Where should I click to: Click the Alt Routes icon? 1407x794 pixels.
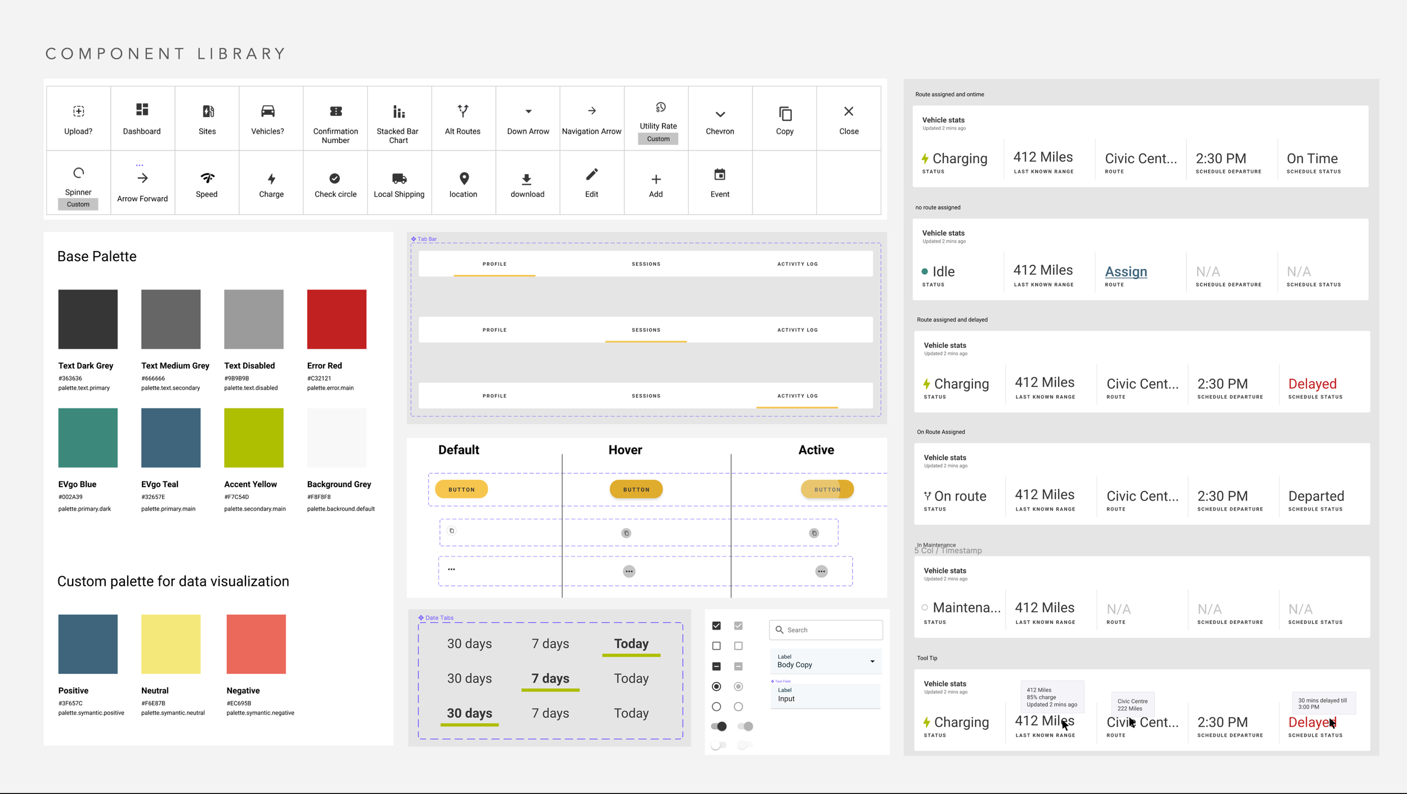coord(463,111)
